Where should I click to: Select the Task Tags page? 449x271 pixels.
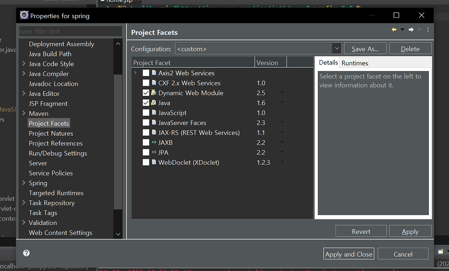43,213
